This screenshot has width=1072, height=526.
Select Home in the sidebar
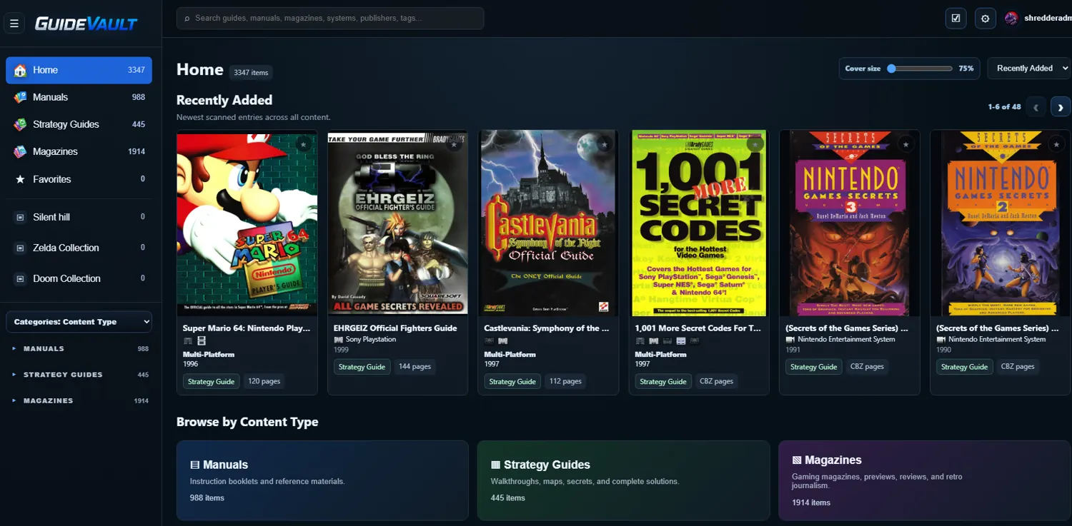[x=79, y=70]
